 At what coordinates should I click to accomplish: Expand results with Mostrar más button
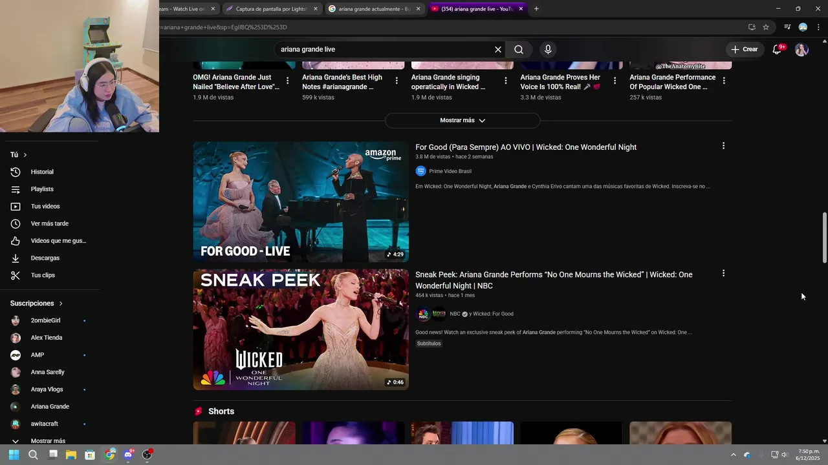tap(463, 120)
